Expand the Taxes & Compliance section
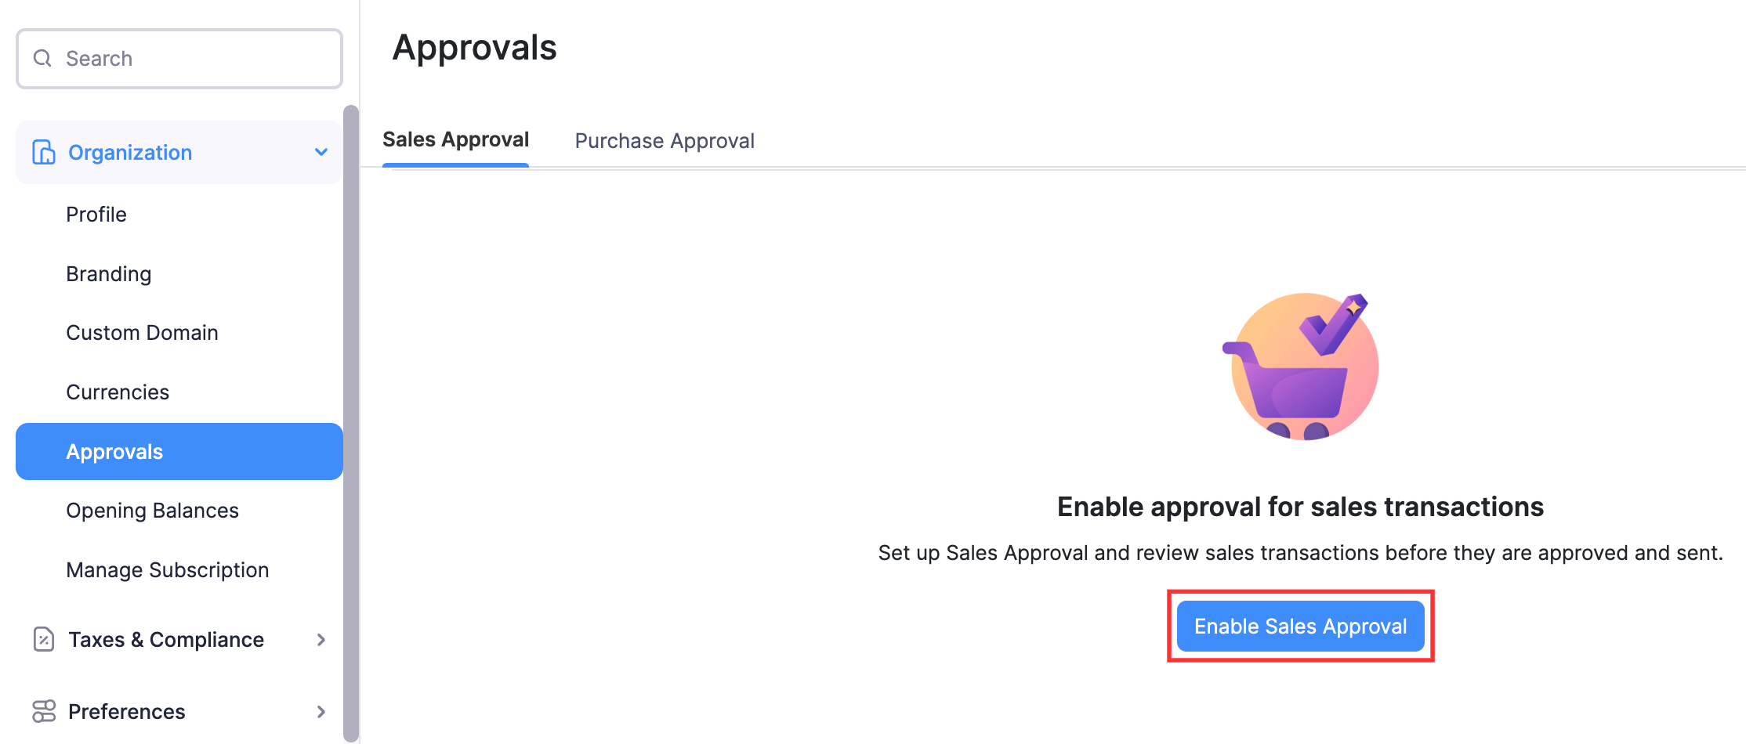The height and width of the screenshot is (744, 1746). point(321,639)
